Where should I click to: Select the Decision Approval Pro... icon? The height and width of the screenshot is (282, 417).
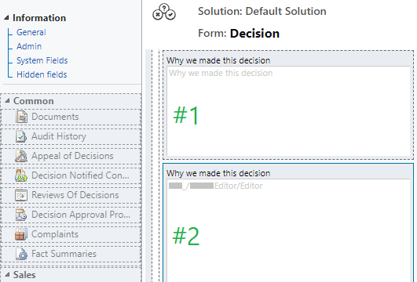coord(21,215)
